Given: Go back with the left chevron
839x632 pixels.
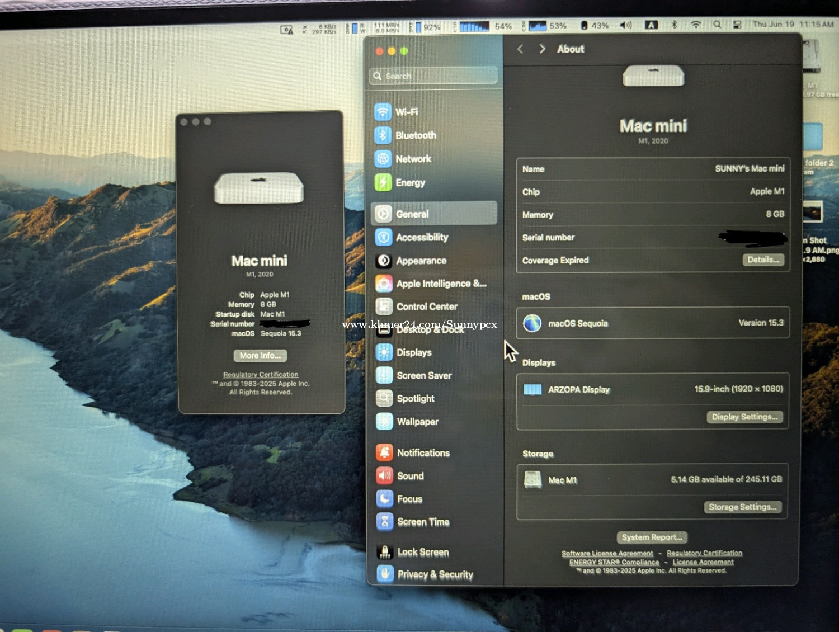Looking at the screenshot, I should (520, 49).
